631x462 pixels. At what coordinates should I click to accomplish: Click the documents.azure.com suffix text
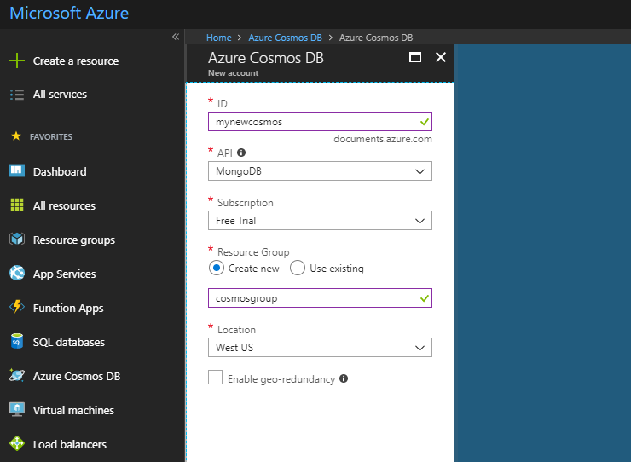(383, 139)
